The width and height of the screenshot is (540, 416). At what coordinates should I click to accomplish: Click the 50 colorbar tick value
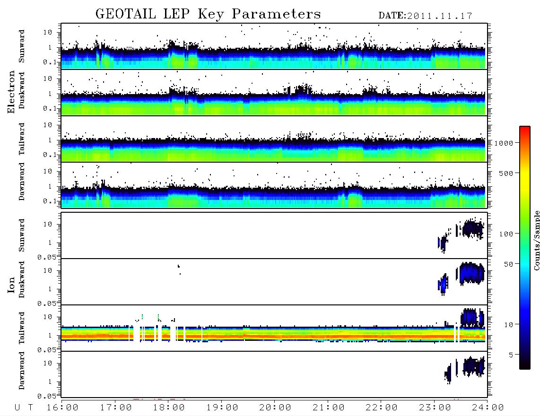click(508, 264)
